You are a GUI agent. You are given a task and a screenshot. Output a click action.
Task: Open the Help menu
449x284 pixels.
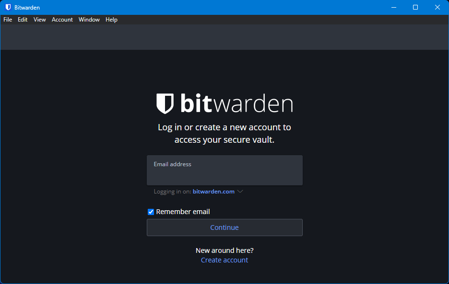point(111,20)
